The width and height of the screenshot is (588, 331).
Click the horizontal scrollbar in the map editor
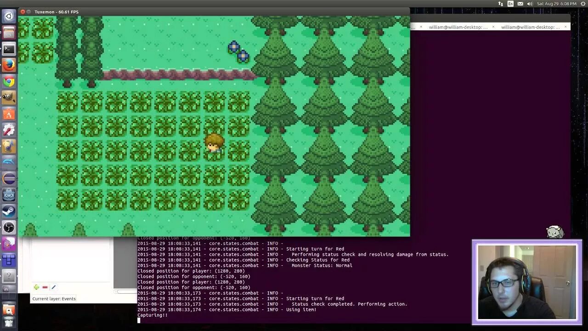125,291
